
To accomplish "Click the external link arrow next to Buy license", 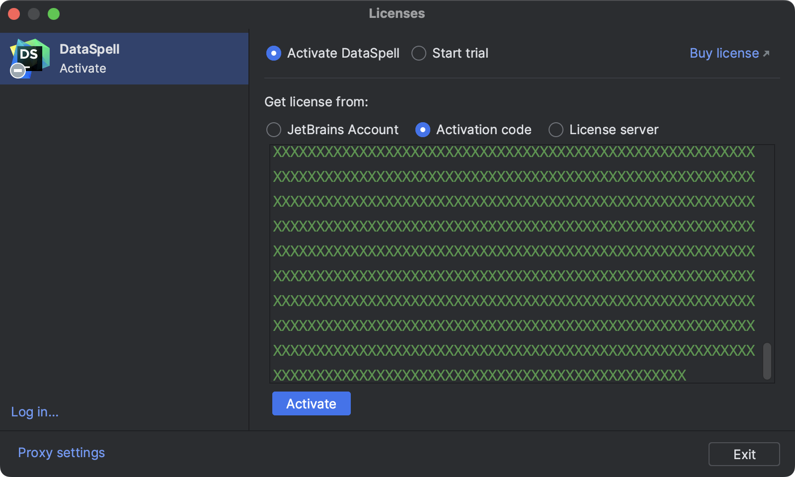I will (766, 53).
